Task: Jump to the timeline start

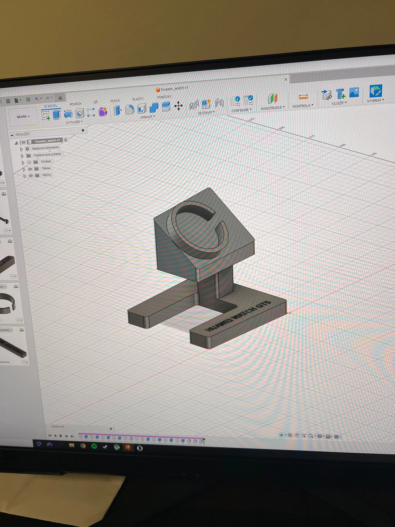Action: 50,435
